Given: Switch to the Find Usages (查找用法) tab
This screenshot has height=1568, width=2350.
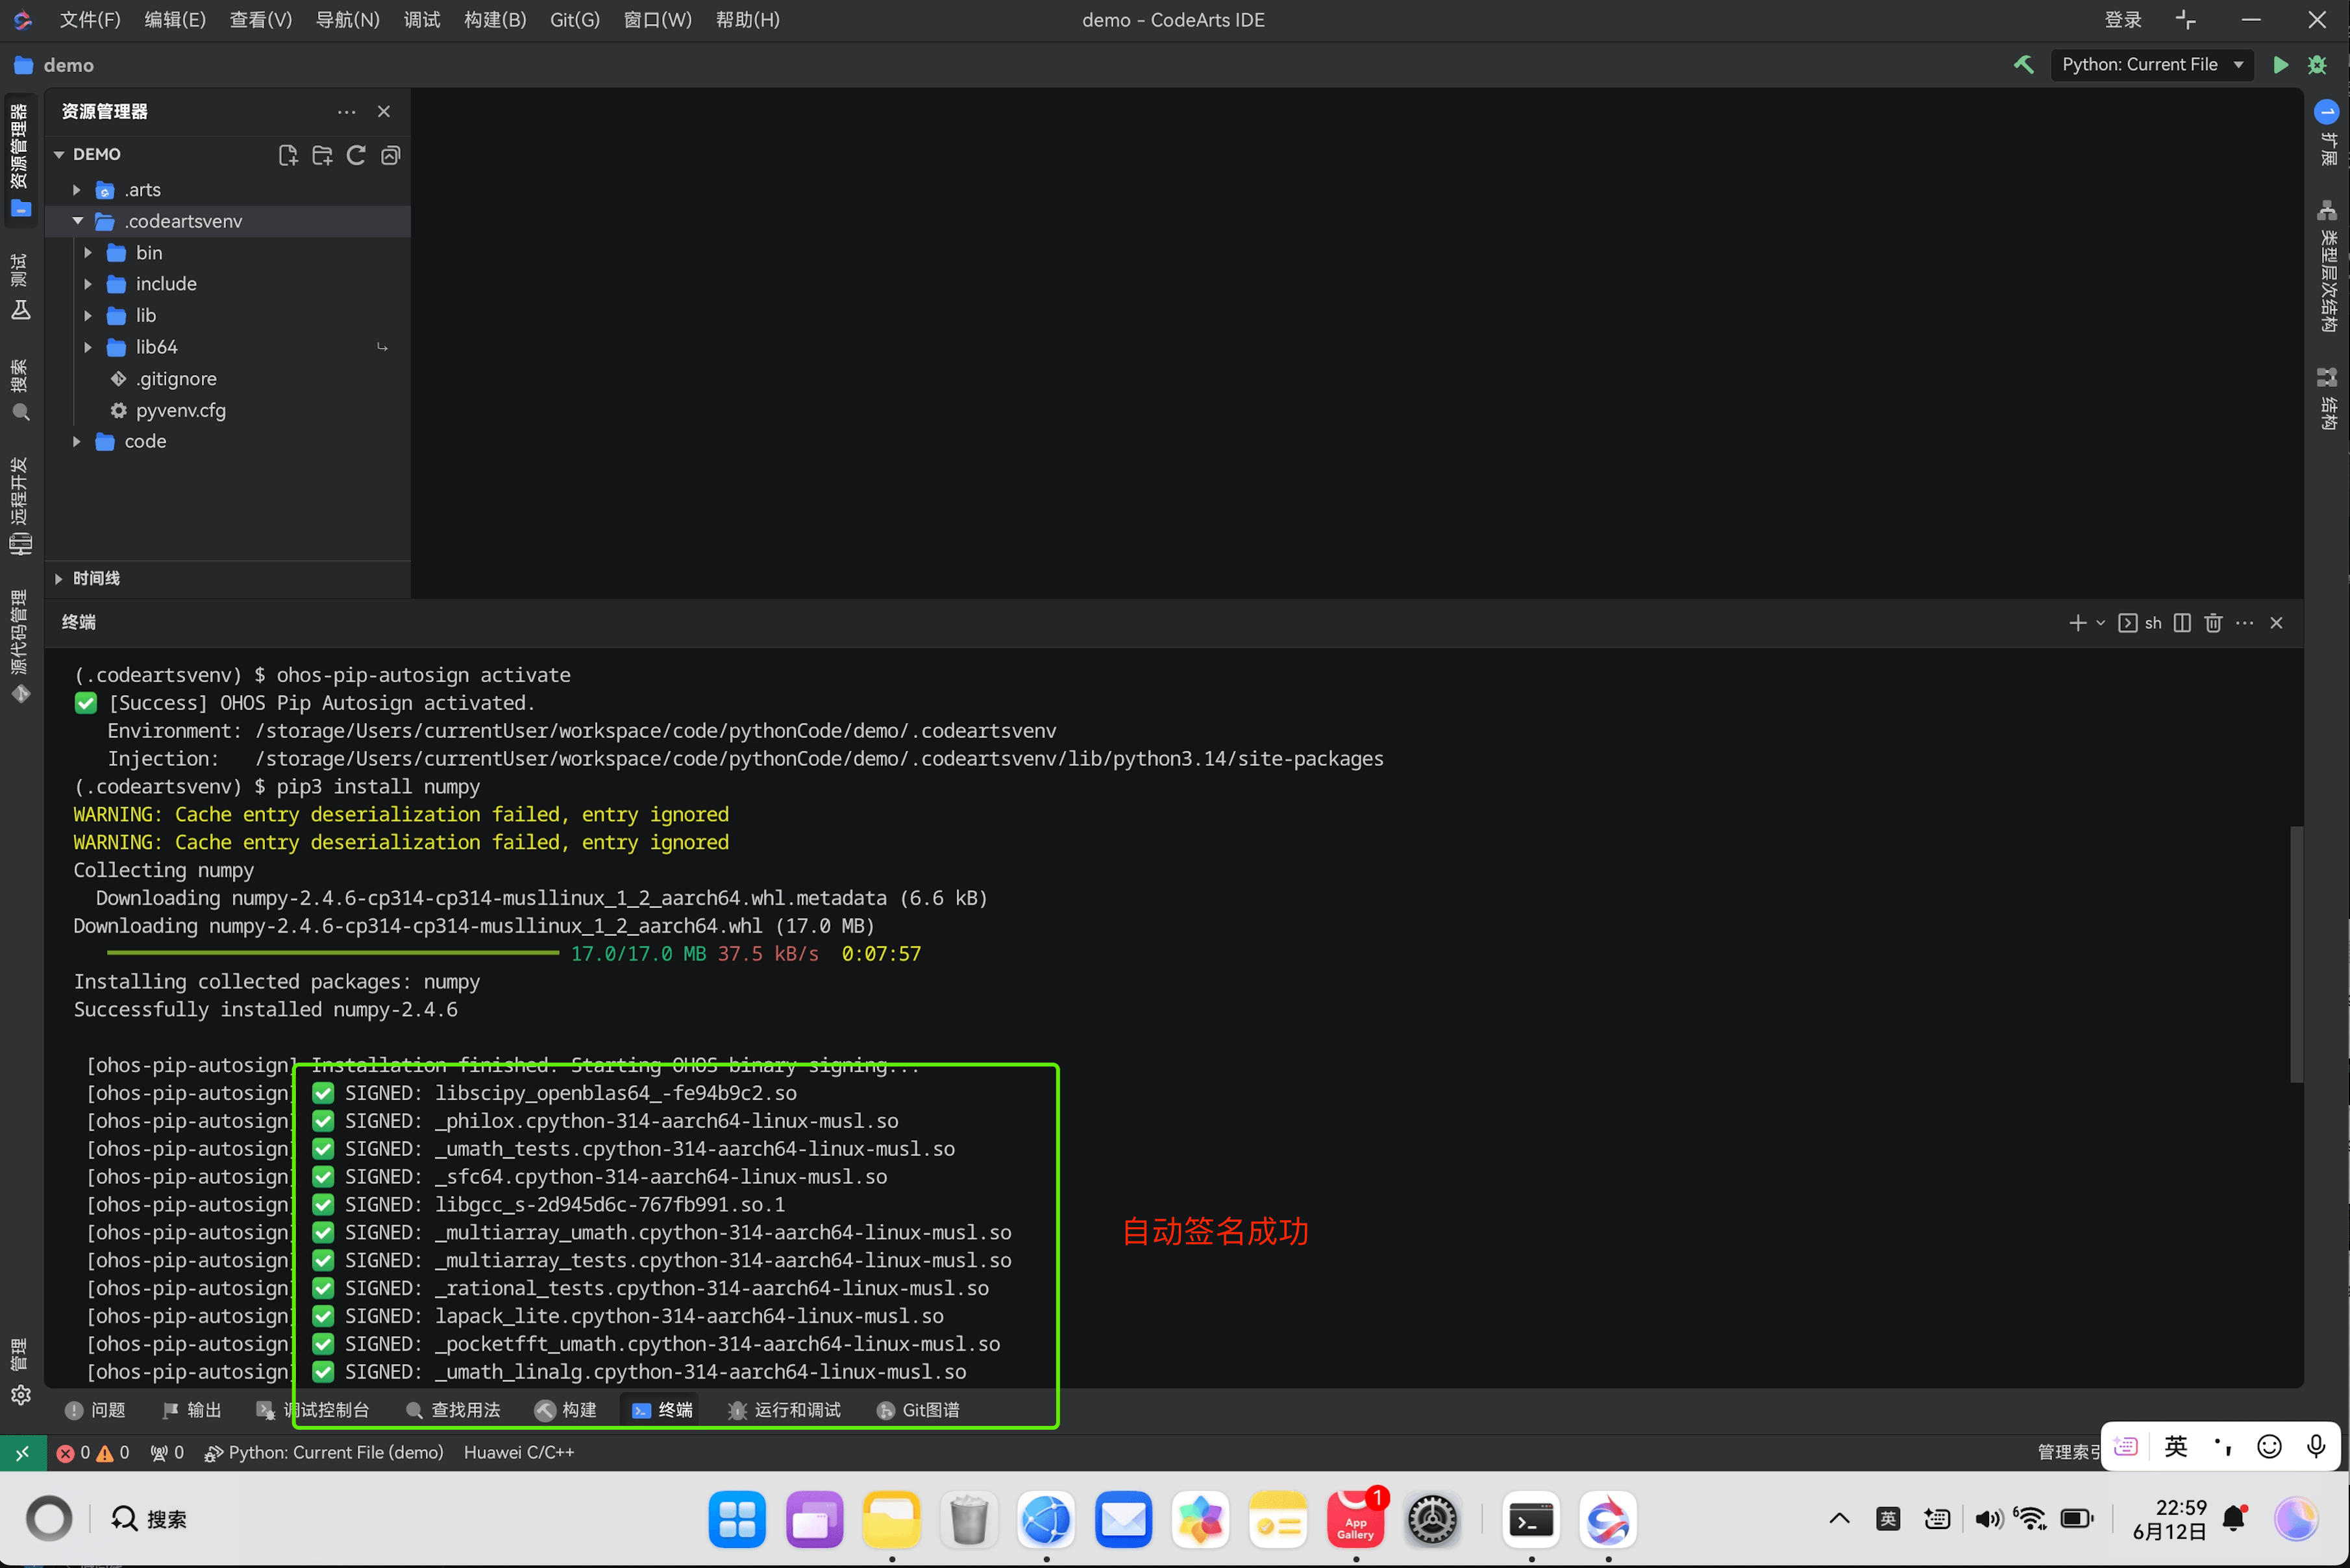Looking at the screenshot, I should [453, 1410].
